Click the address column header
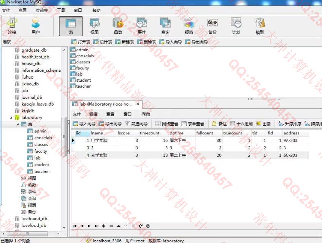 pyautogui.click(x=295, y=133)
